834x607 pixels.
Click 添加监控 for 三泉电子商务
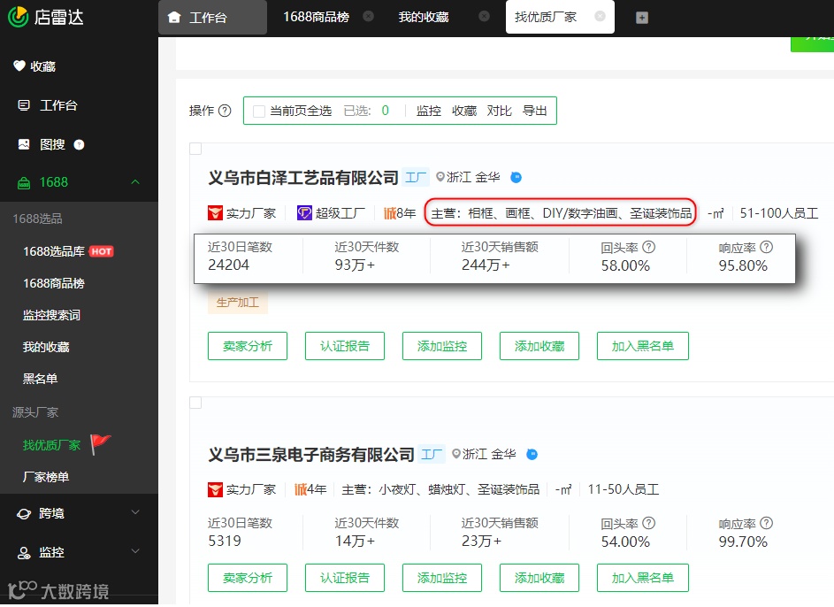(442, 578)
